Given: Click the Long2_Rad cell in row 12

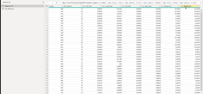Looking at the screenshot, I should [x=151, y=35].
